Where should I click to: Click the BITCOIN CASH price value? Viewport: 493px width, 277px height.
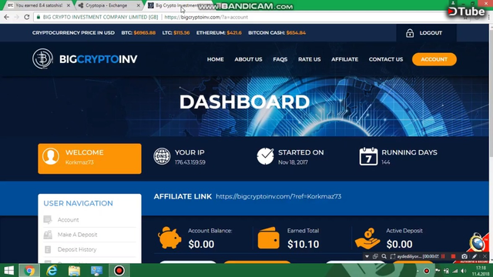(296, 32)
